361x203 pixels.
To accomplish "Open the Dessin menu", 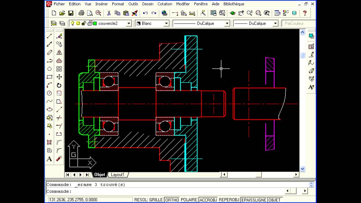I will click(x=148, y=4).
